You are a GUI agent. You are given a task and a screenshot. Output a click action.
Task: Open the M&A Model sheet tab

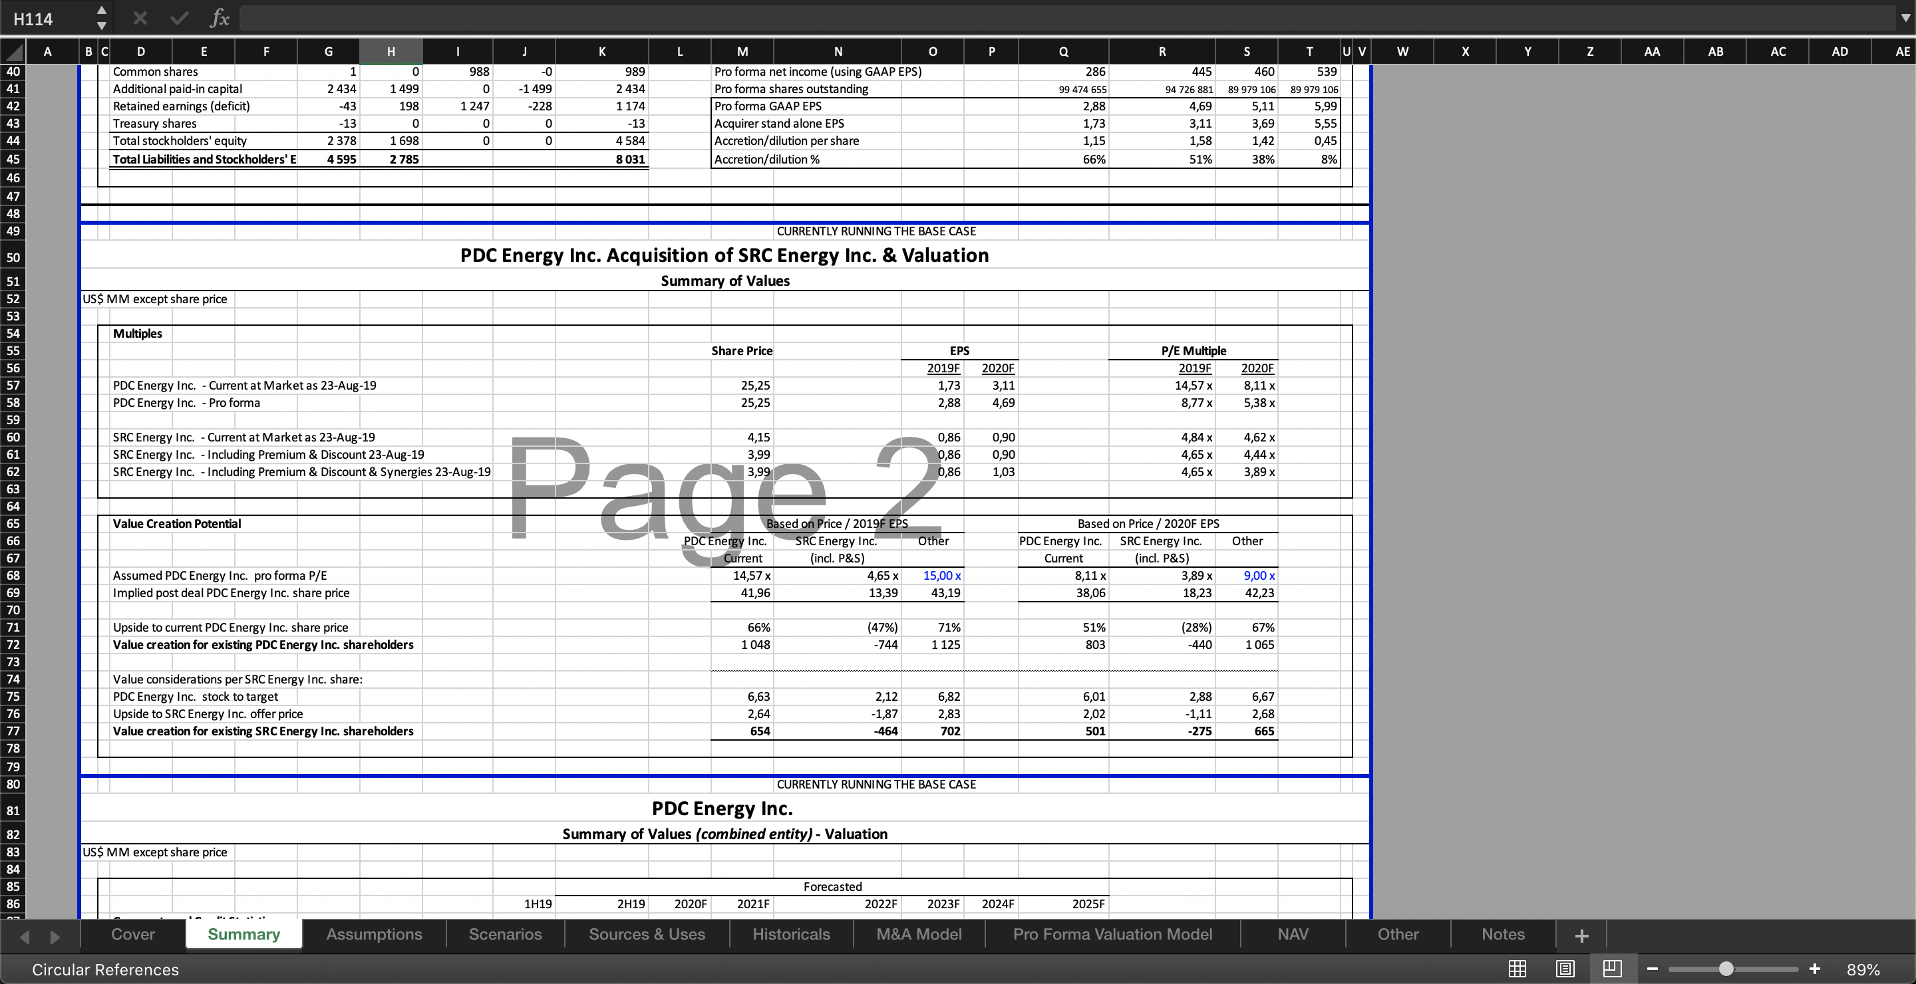(x=919, y=934)
